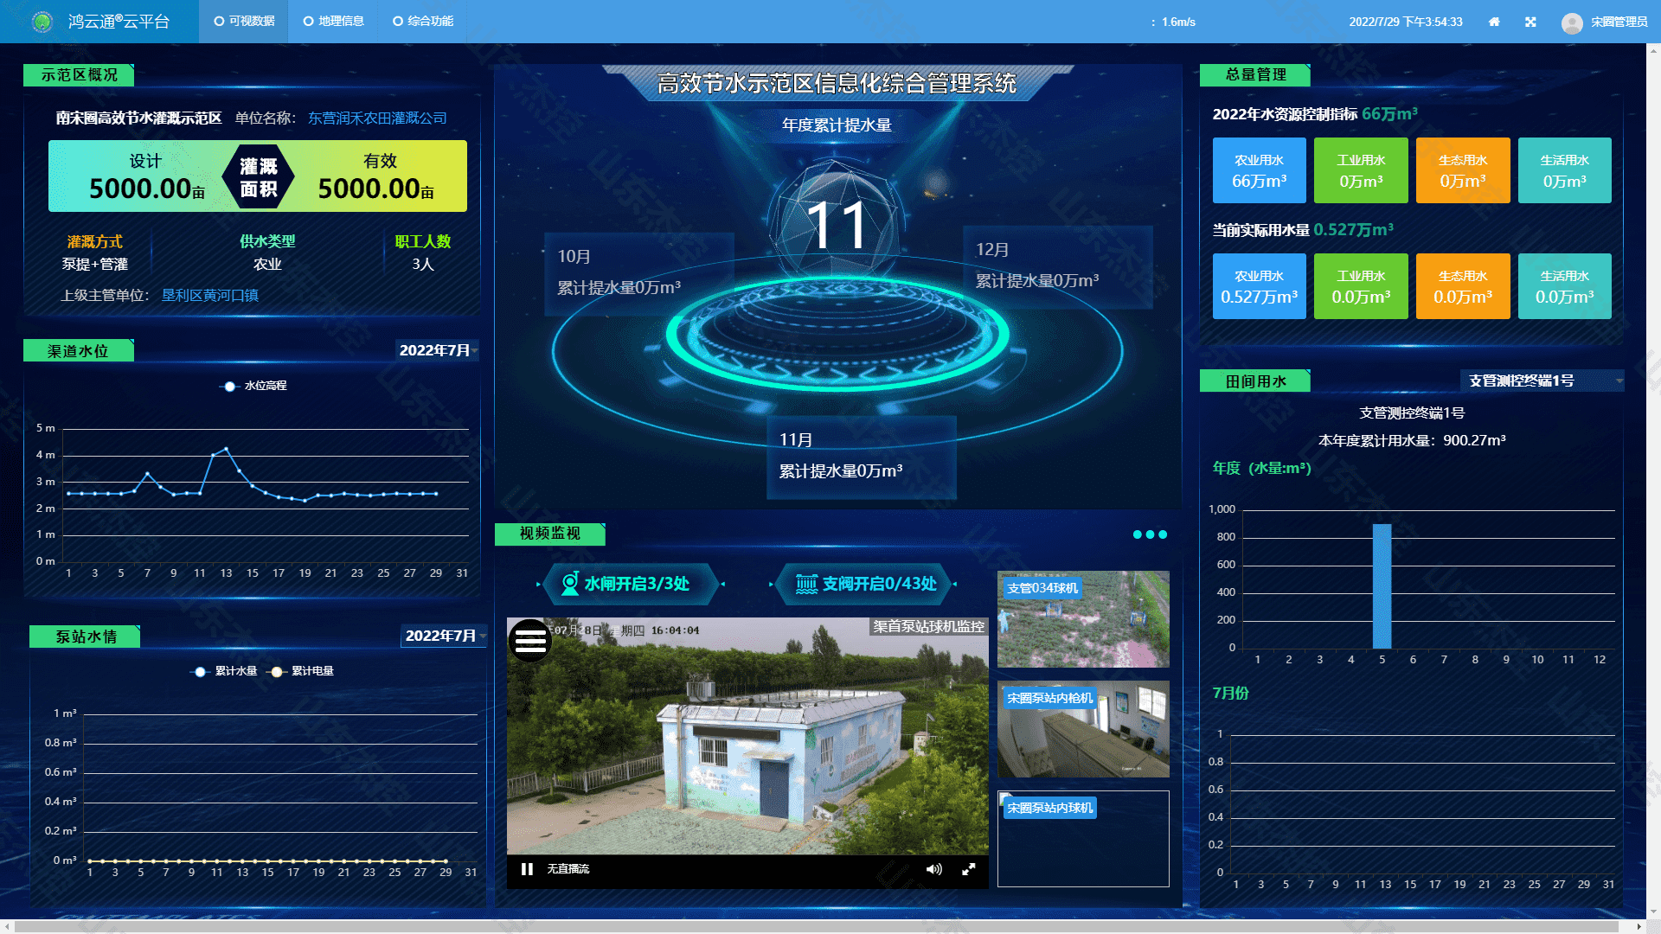
Task: Toggle 水位高程 legend series
Action: [253, 386]
